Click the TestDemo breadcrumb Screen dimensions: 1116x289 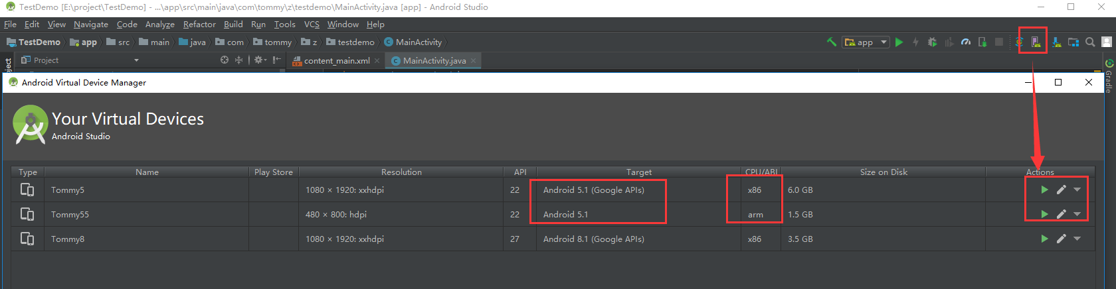tap(33, 42)
